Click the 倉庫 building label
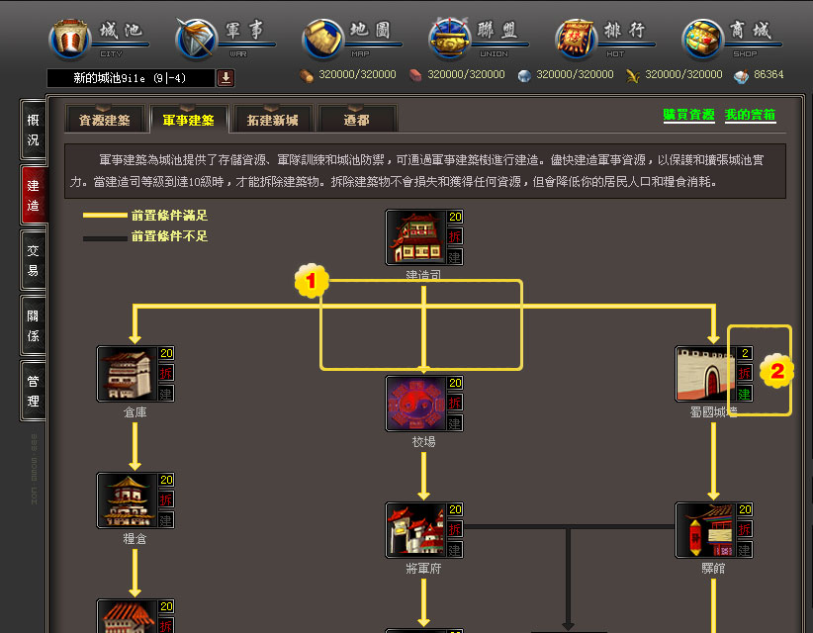 tap(135, 412)
